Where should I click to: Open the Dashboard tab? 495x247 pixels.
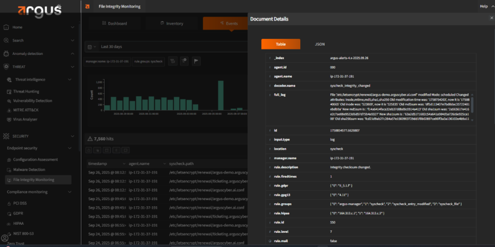click(114, 23)
